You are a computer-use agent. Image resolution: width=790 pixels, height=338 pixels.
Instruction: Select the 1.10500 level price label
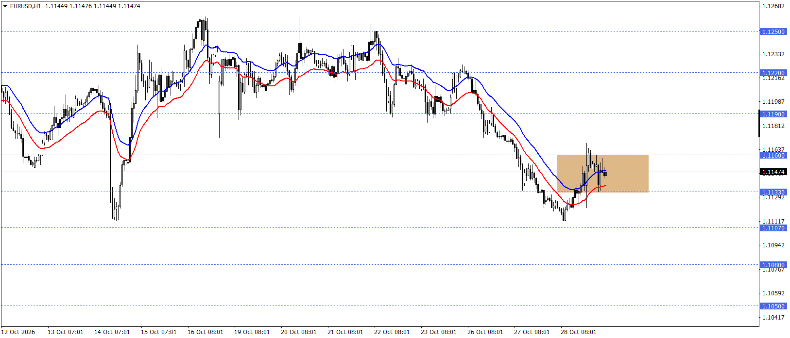tap(773, 306)
